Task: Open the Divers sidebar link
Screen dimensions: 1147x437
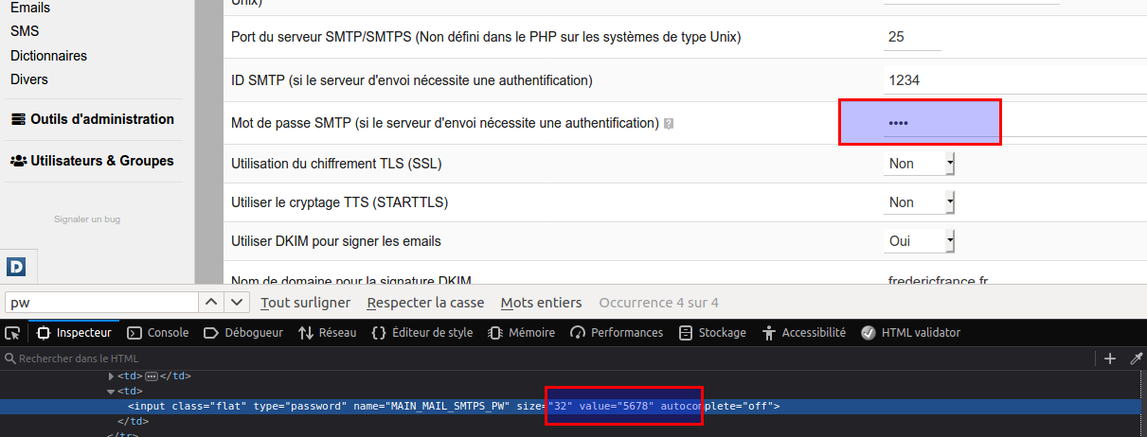Action: coord(29,79)
